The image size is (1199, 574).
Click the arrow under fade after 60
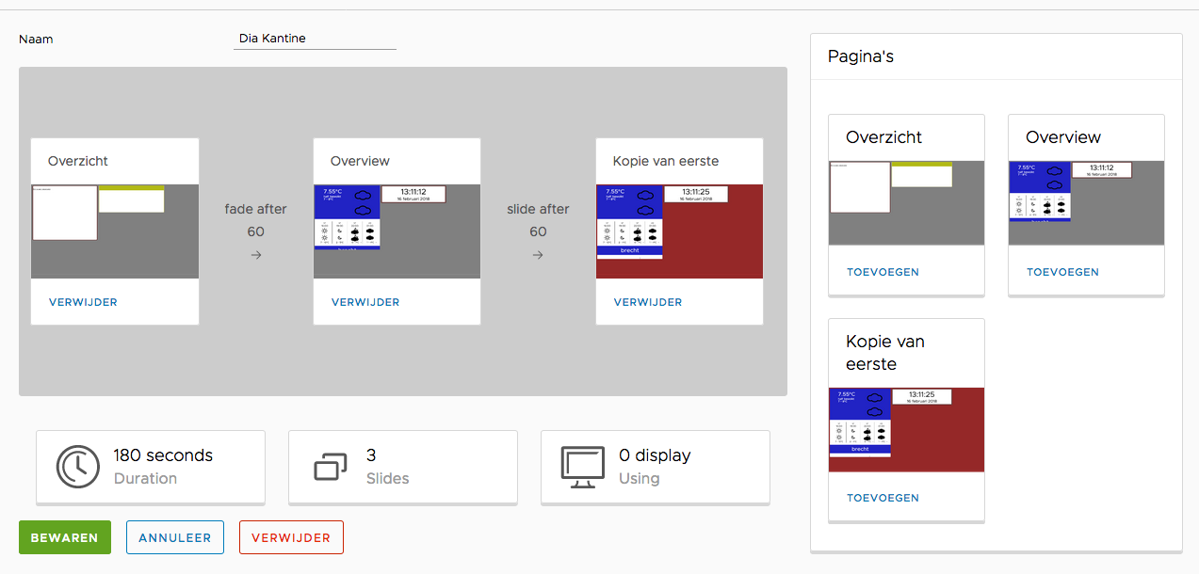tap(255, 255)
